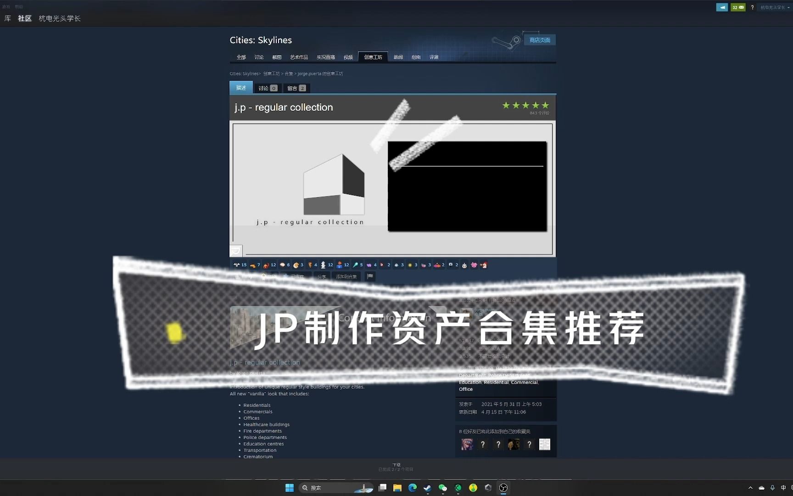Open WeChat from the taskbar

pyautogui.click(x=443, y=488)
